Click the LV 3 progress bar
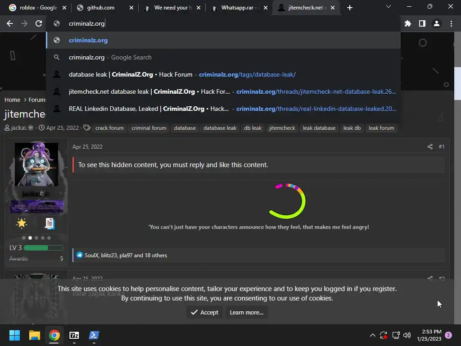The image size is (461, 346). pyautogui.click(x=43, y=248)
